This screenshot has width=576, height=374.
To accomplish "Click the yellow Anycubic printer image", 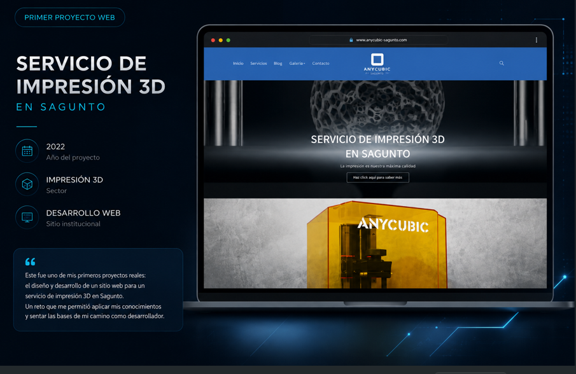I will tap(377, 244).
